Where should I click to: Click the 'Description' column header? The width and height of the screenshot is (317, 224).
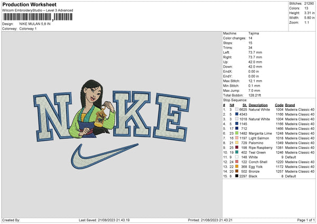(x=258, y=105)
